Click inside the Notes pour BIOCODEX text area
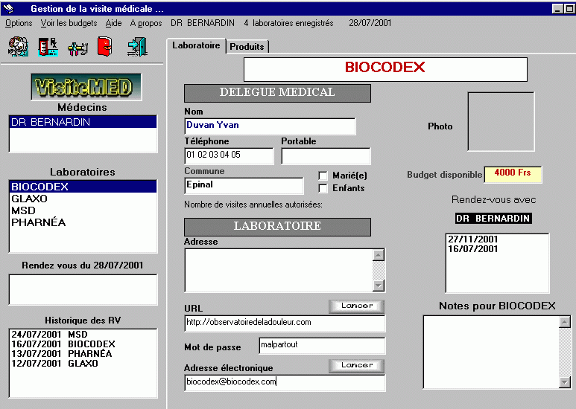The image size is (576, 409). [x=491, y=352]
